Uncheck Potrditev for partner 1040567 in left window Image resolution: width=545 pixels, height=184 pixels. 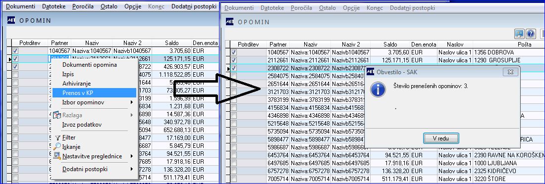coord(15,51)
